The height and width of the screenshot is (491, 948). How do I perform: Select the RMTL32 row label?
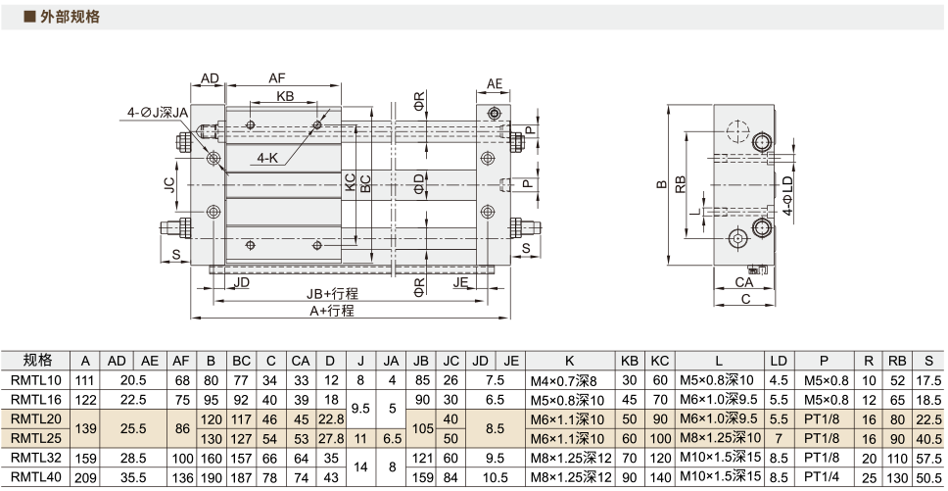(x=36, y=458)
